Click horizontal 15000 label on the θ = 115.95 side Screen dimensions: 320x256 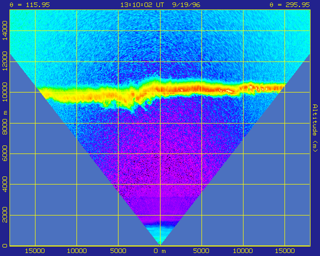coord(35,251)
